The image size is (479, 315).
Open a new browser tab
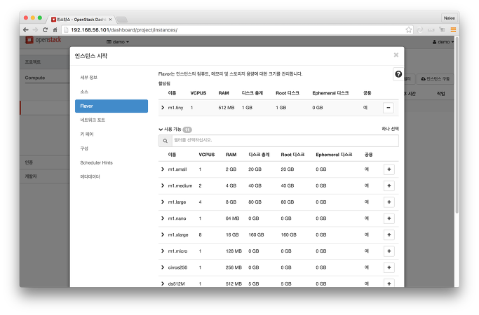coord(122,20)
